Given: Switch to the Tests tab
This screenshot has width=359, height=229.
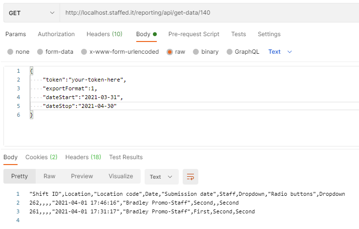Looking at the screenshot, I should [238, 34].
